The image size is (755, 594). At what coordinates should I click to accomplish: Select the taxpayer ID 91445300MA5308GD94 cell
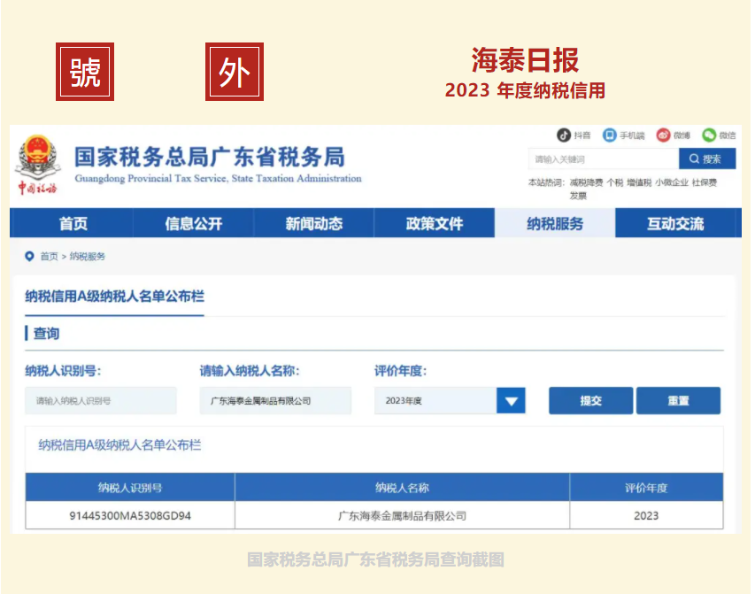(x=130, y=515)
